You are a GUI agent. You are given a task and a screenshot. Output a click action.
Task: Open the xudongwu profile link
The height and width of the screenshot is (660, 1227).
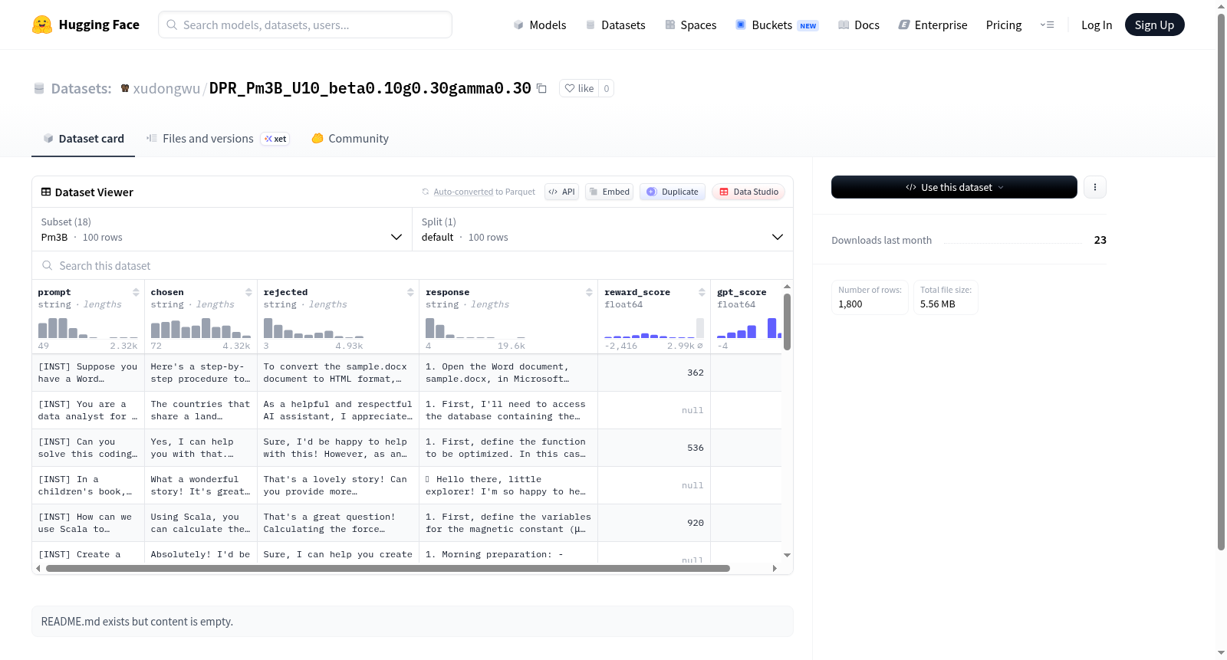click(166, 89)
